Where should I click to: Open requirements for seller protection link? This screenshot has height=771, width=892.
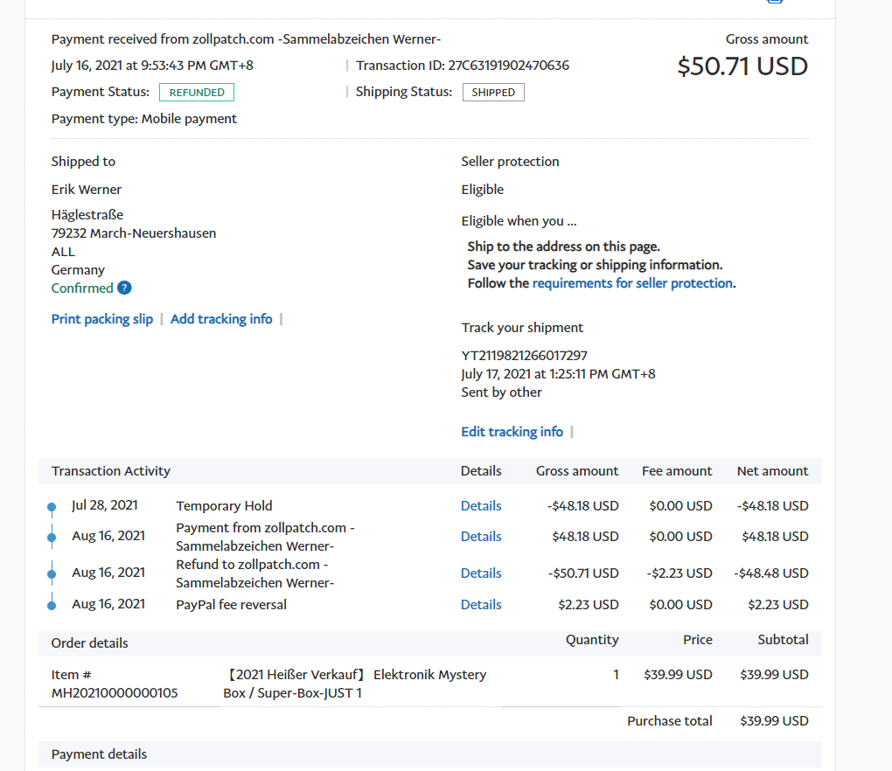pyautogui.click(x=632, y=283)
